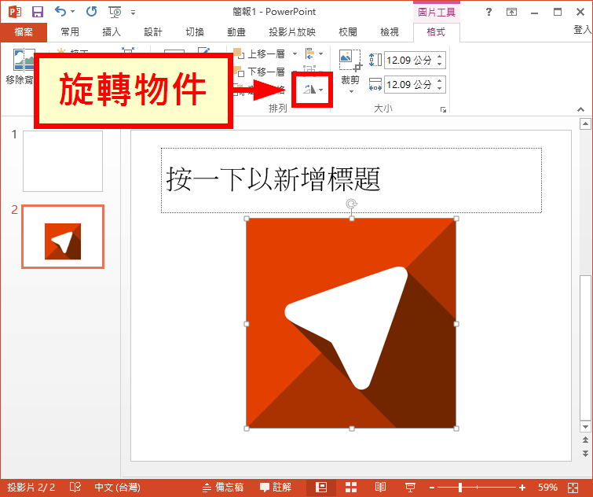Fit slide to current window icon
Image resolution: width=593 pixels, height=497 pixels.
click(573, 488)
